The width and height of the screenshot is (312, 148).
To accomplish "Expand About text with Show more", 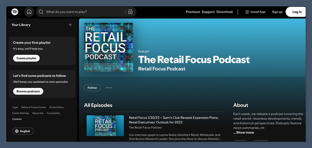I will pos(243,133).
